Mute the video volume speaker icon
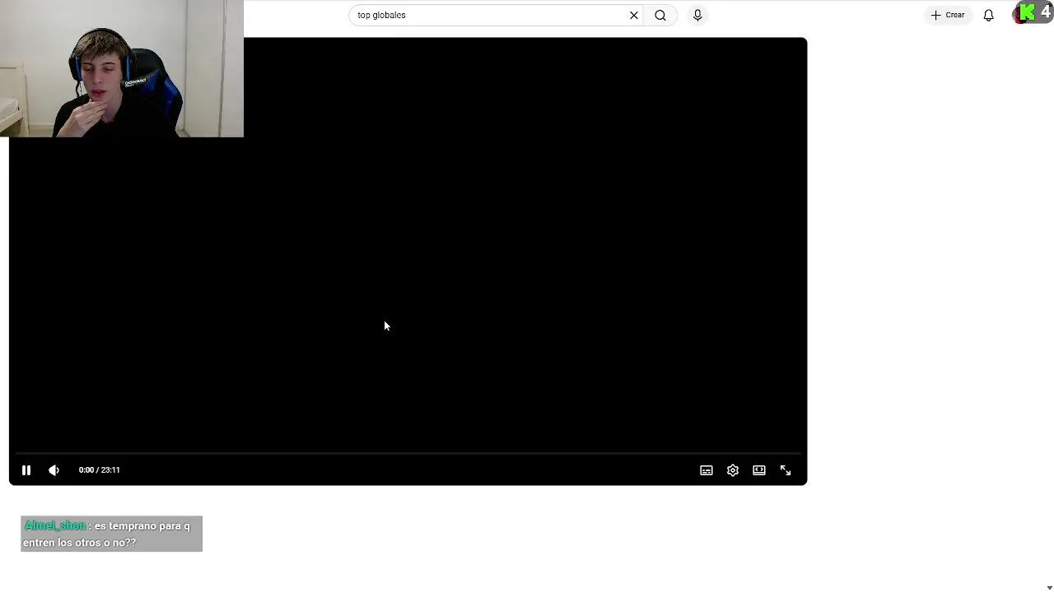Screen dimensions: 1054x592 [54, 470]
